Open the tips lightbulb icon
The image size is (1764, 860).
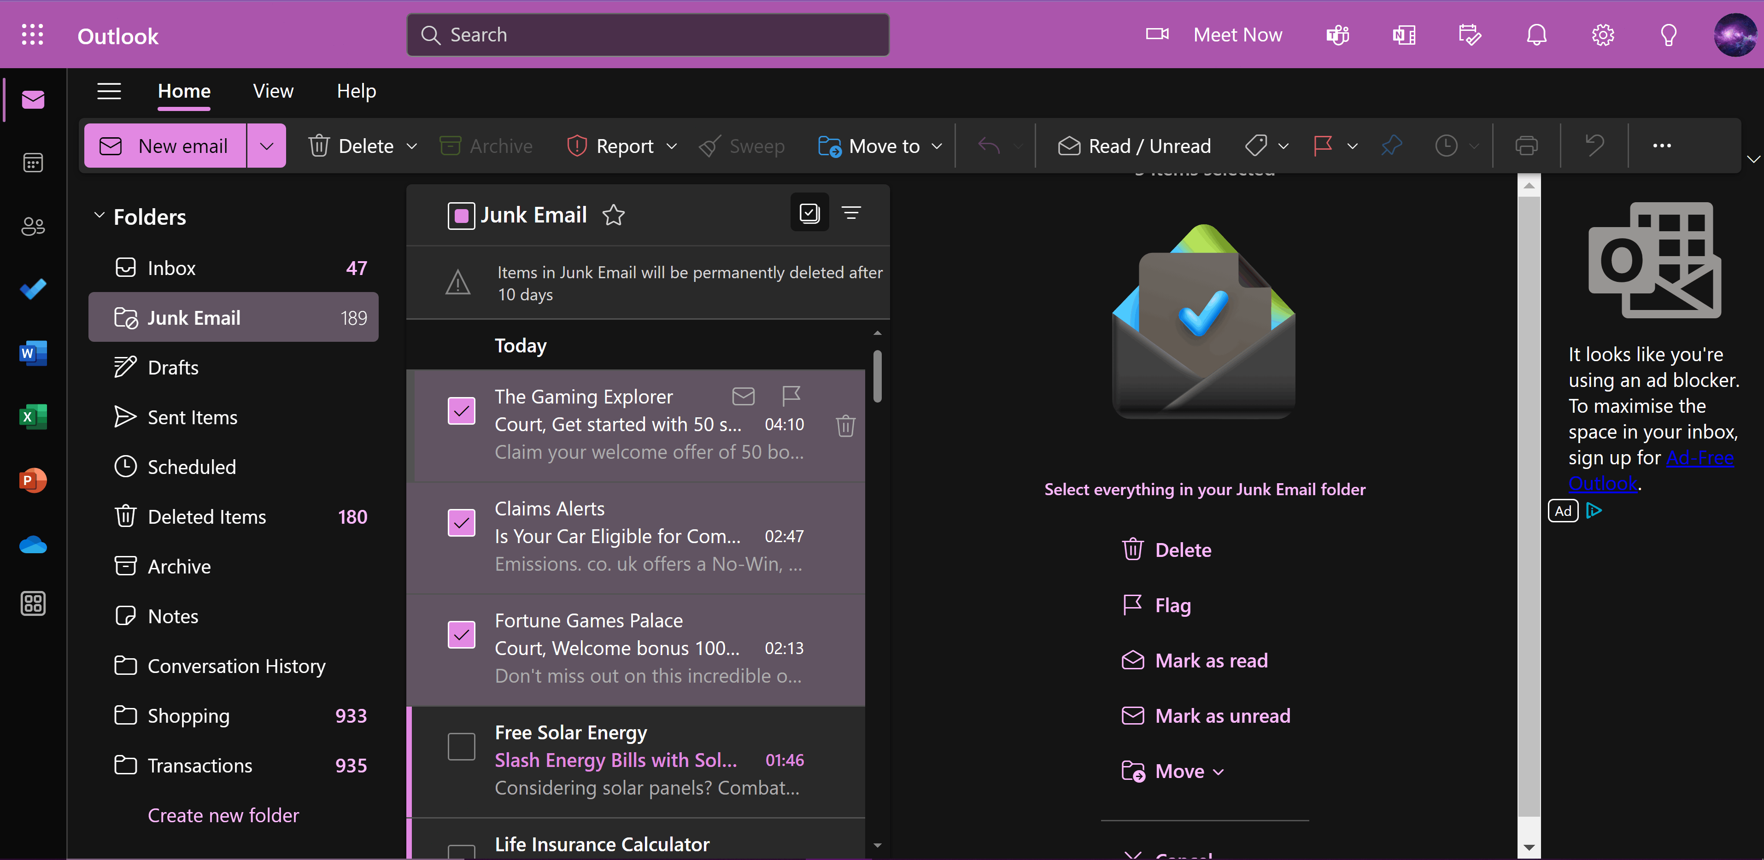(1668, 34)
